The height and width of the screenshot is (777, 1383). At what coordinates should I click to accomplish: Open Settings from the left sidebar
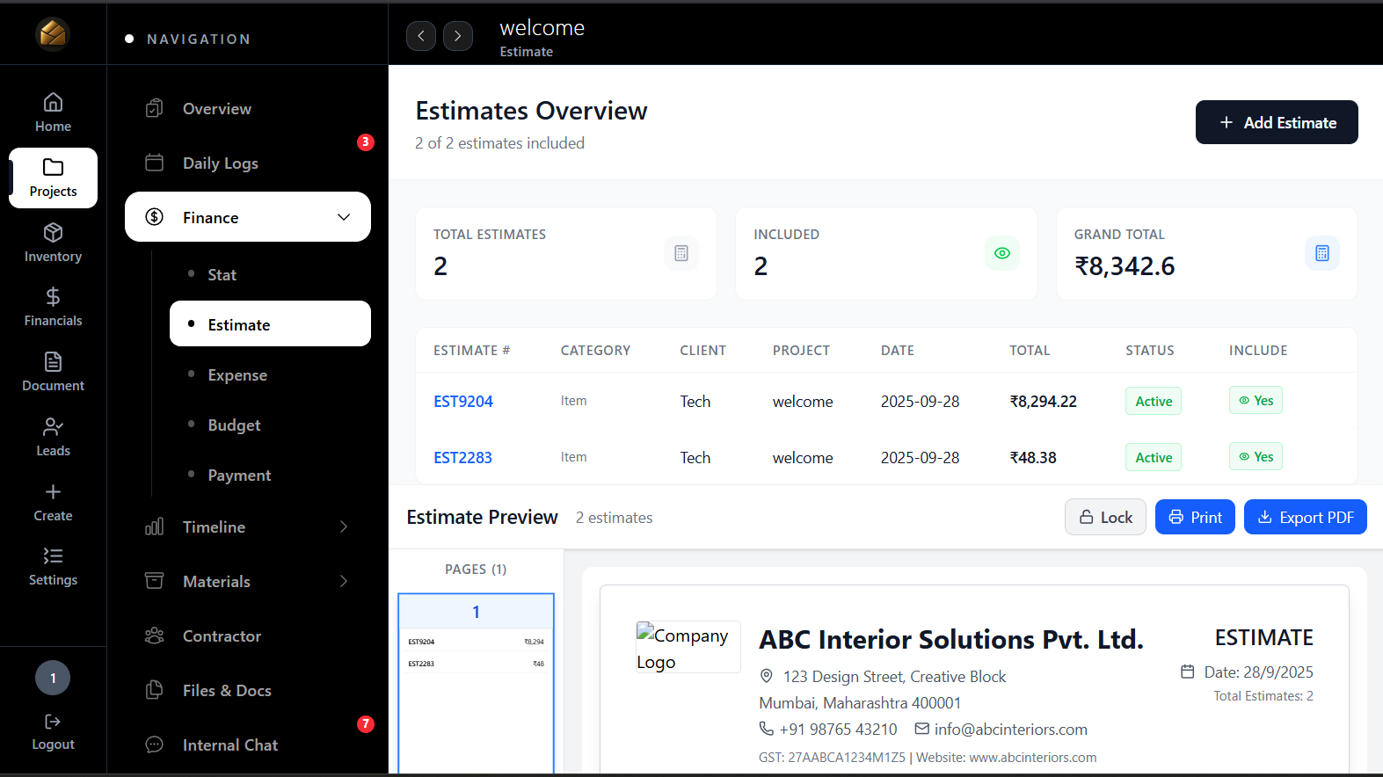tap(53, 567)
